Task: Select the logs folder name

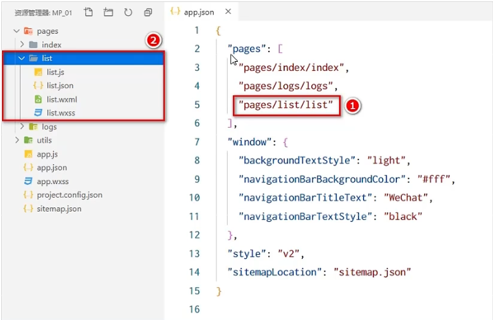Action: coord(49,126)
